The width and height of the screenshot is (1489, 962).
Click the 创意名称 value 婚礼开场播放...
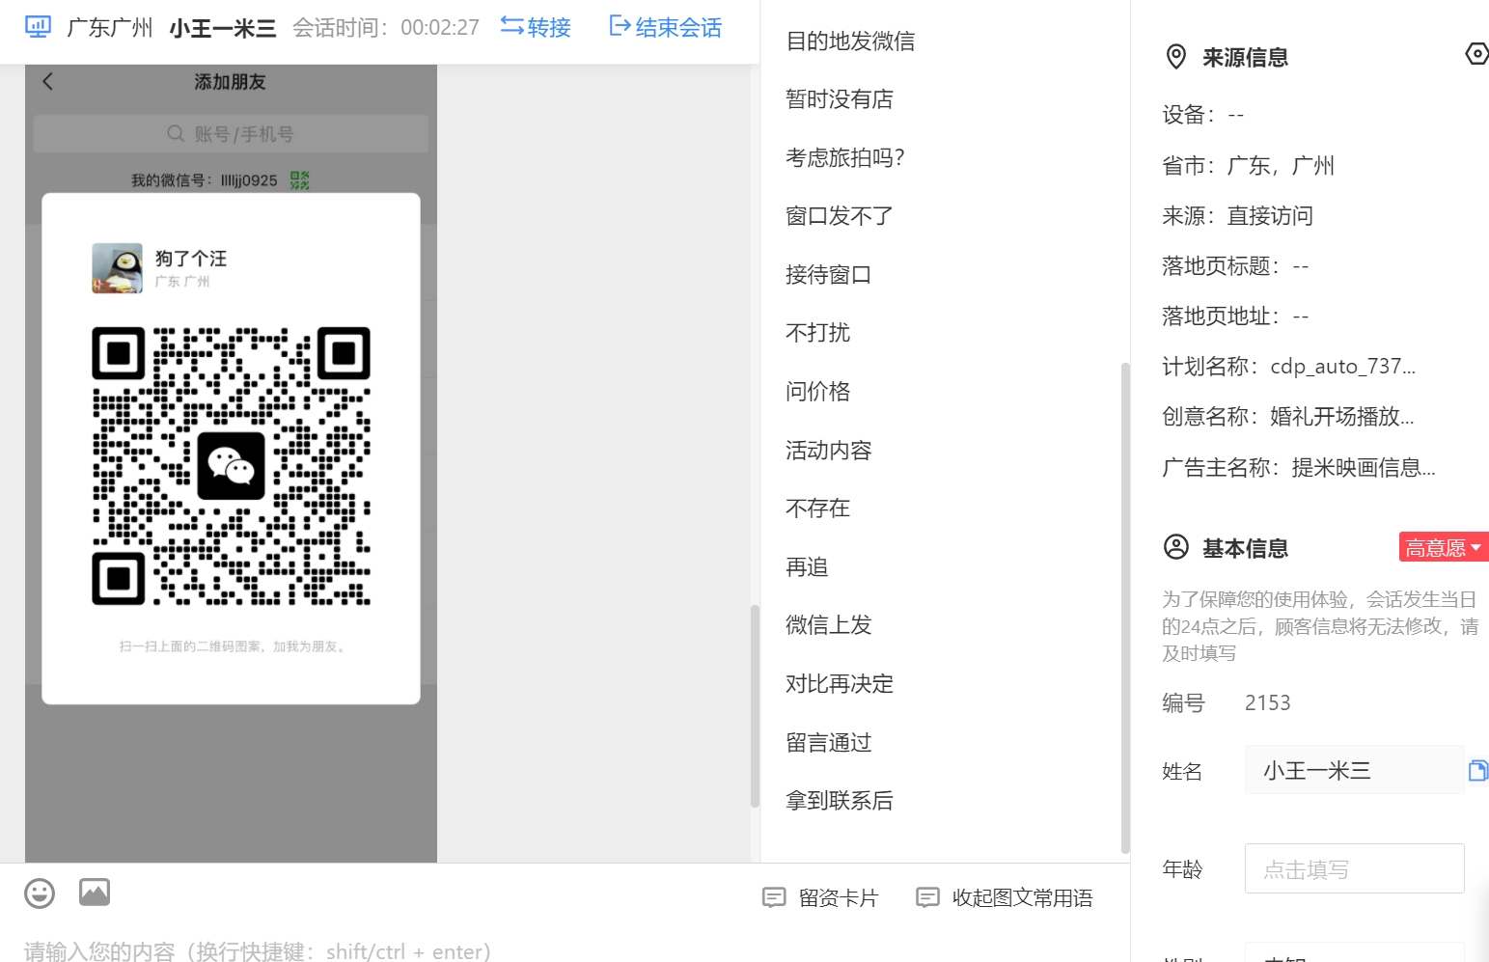pos(1342,417)
